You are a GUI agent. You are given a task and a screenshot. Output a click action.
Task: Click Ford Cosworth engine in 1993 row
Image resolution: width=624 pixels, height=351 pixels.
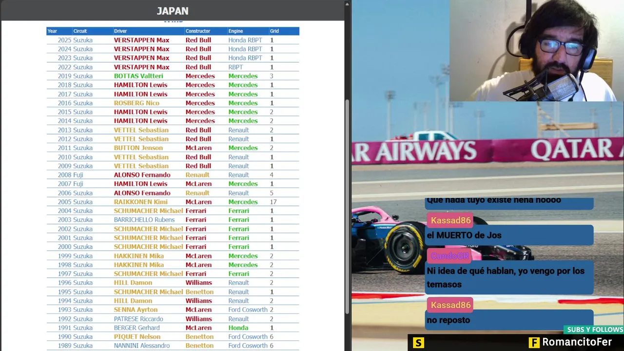248,310
